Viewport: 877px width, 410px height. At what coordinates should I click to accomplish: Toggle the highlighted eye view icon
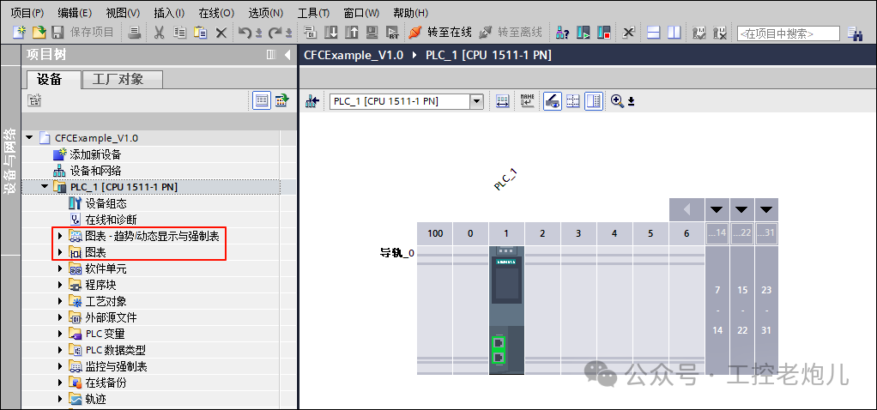point(553,101)
